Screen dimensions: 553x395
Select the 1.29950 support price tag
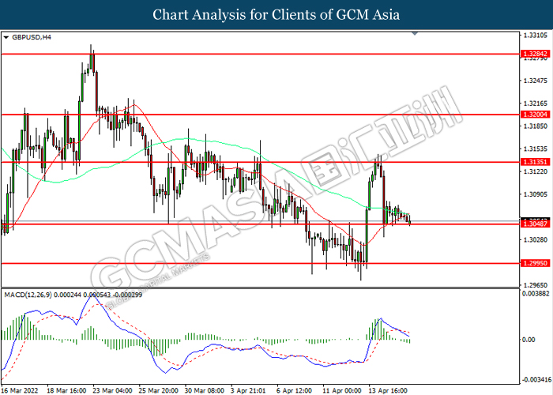pyautogui.click(x=535, y=263)
